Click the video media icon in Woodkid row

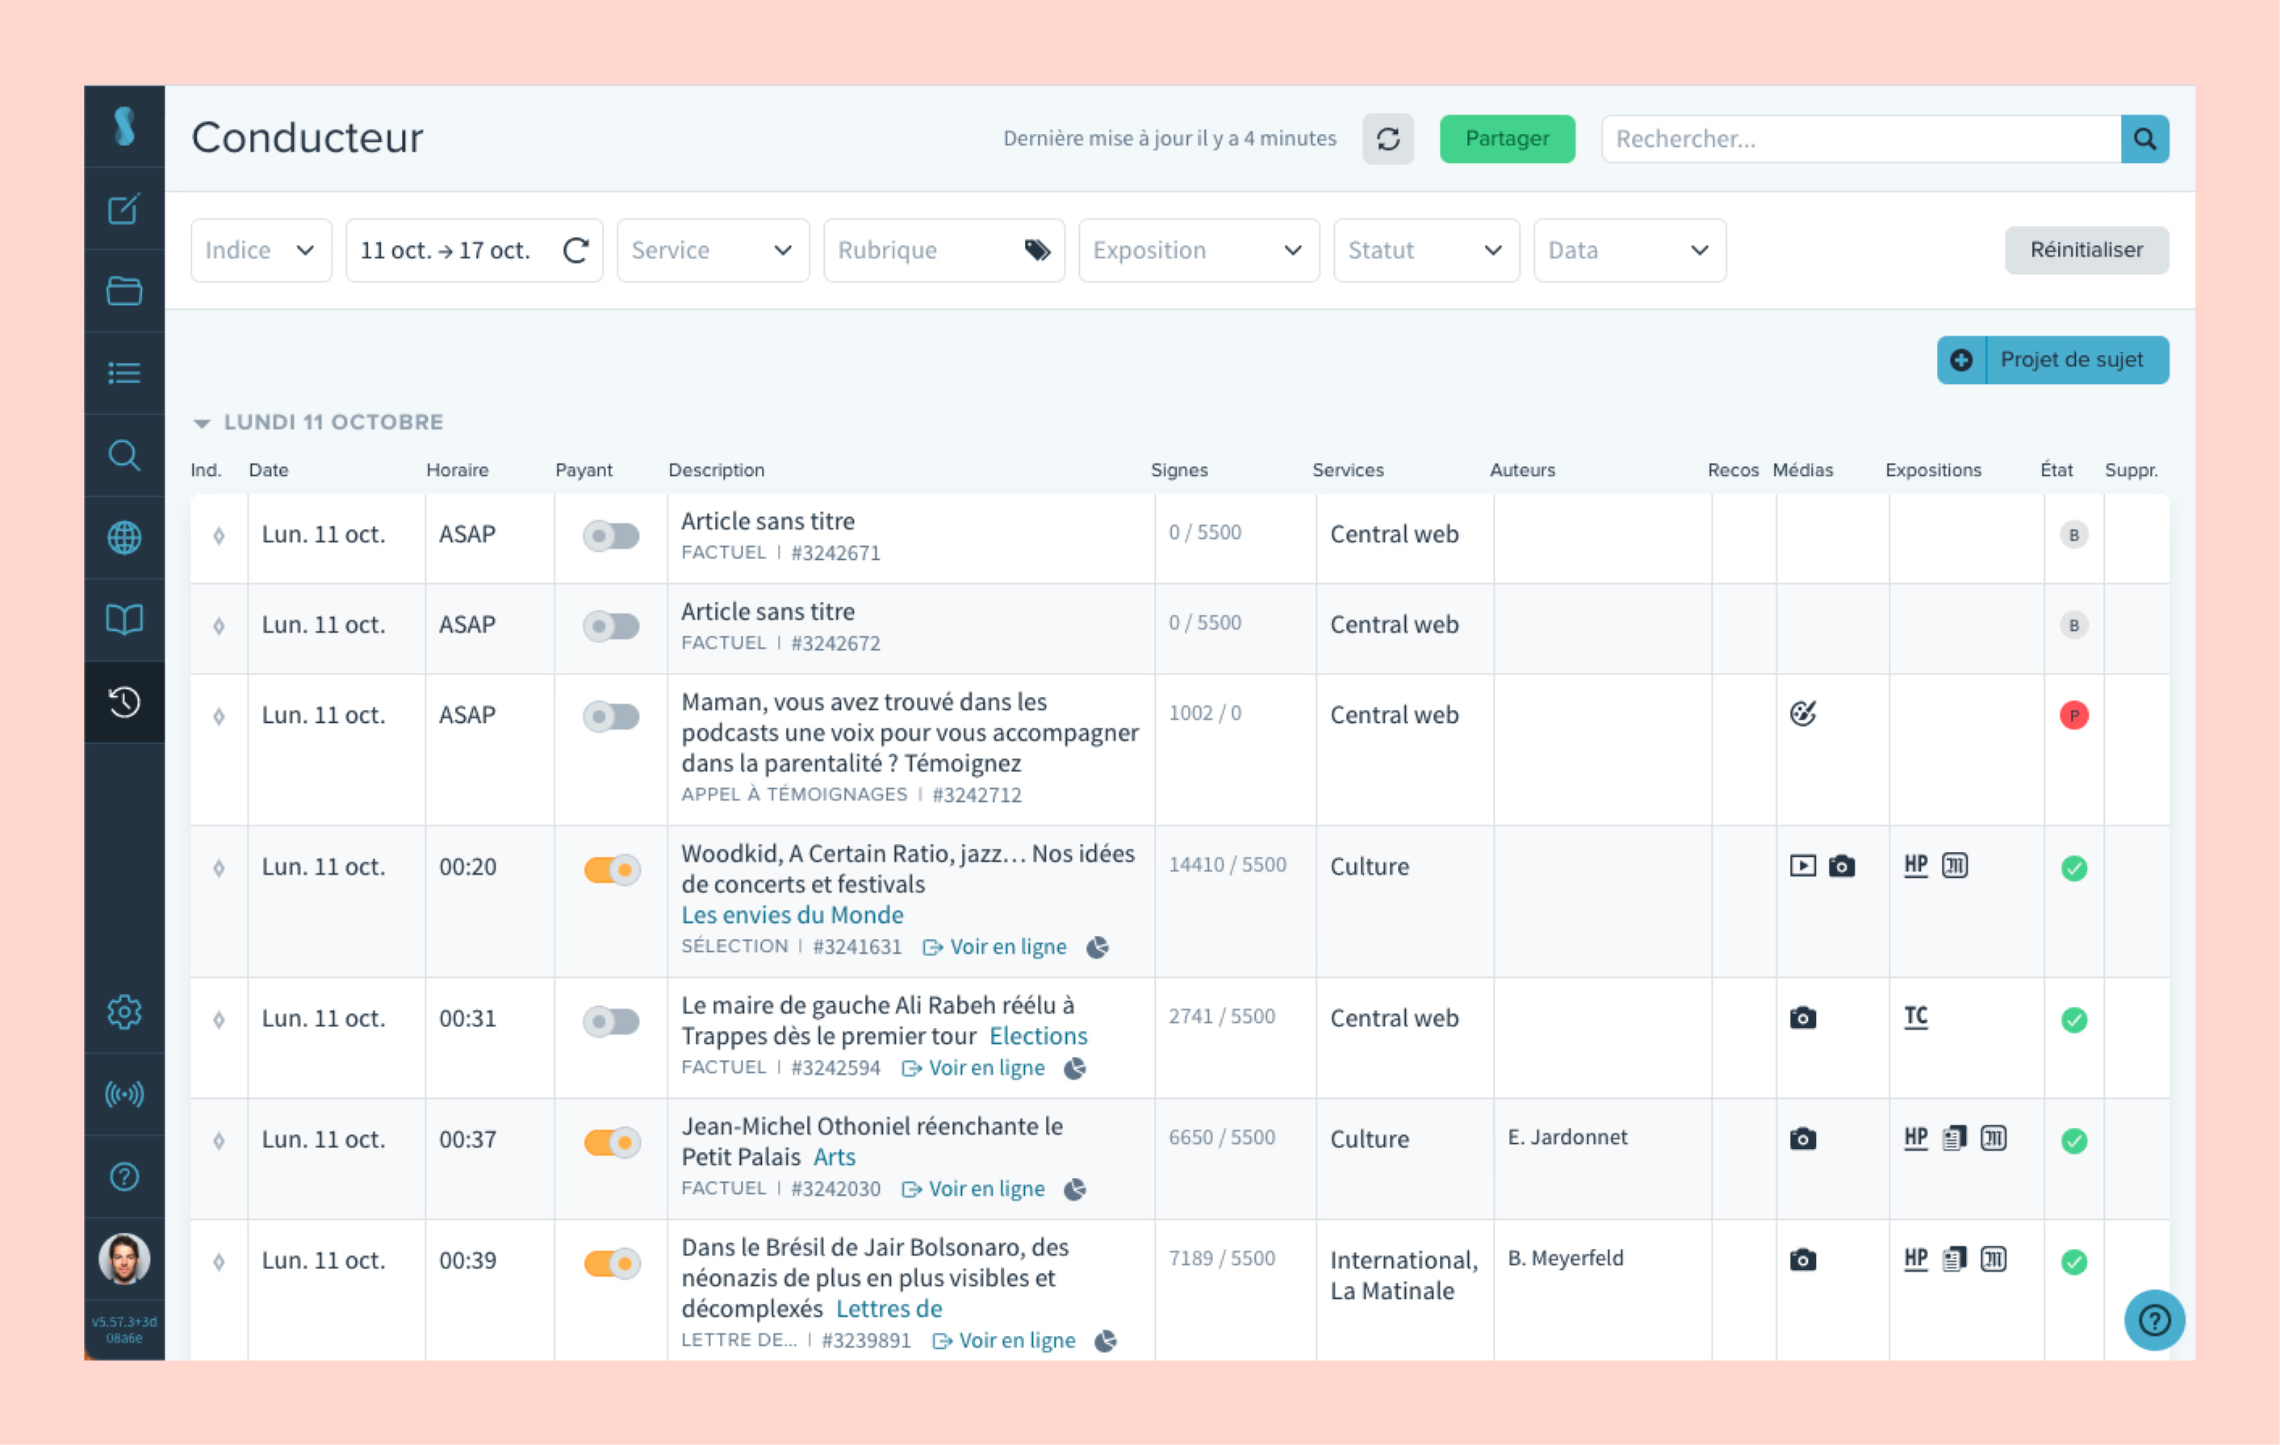click(x=1803, y=865)
